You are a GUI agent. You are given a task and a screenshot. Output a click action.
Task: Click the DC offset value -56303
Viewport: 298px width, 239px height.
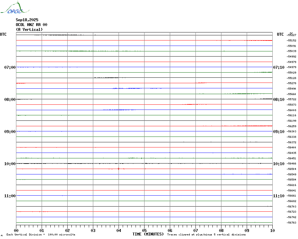[292, 131]
